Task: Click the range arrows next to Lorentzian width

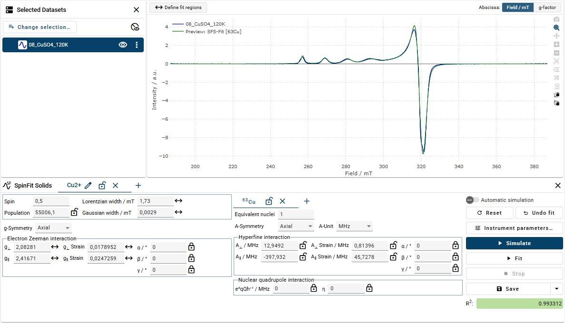Action: click(178, 201)
